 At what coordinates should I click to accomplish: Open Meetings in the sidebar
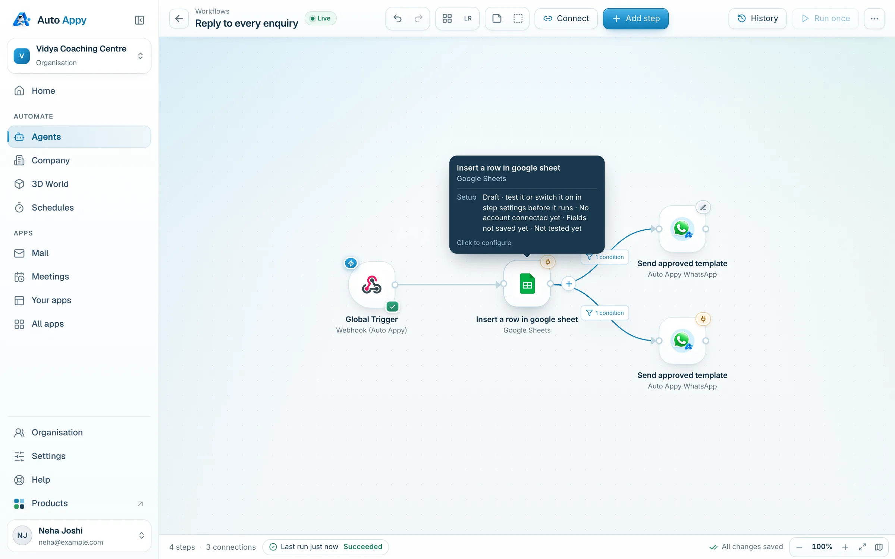click(79, 277)
